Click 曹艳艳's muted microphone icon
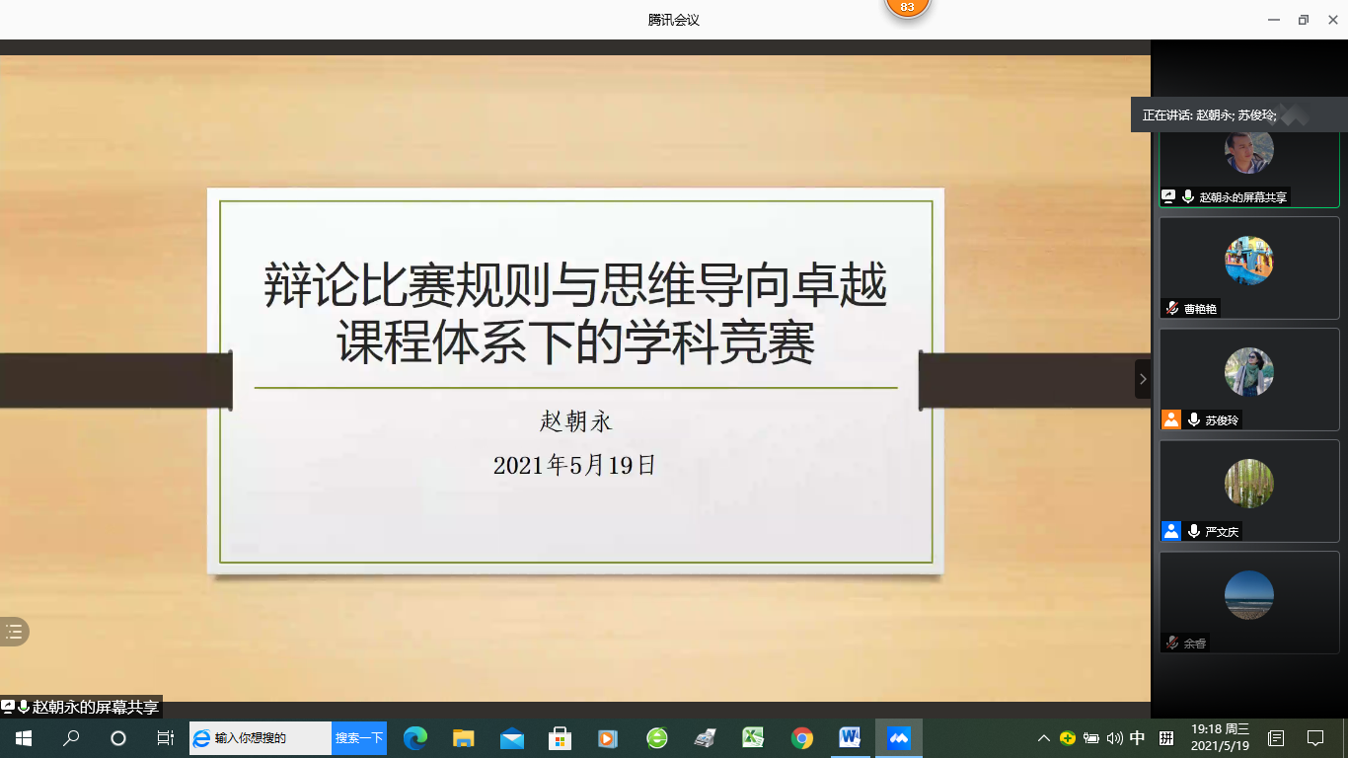The width and height of the screenshot is (1348, 758). (1171, 309)
